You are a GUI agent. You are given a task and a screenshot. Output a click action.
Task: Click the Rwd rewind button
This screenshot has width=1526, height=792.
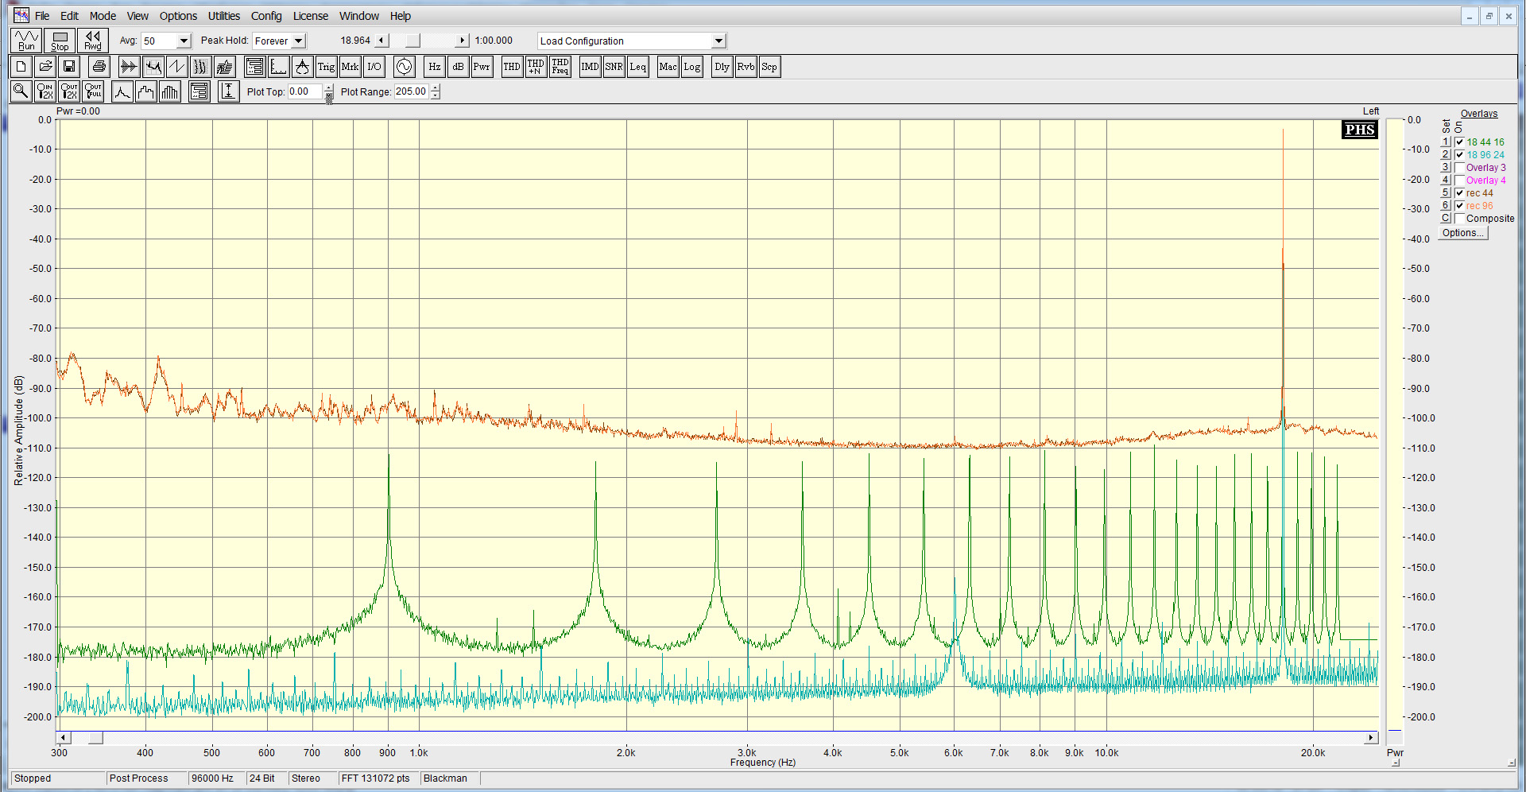93,41
